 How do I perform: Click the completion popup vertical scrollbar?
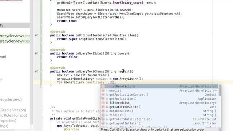point(220,91)
